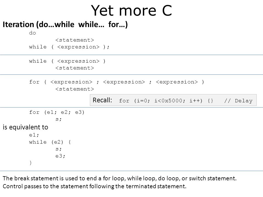Click the slide title 'Yet more C'
This screenshot has width=263, height=197.
click(x=131, y=10)
